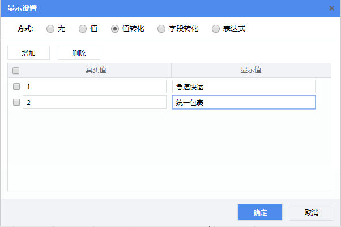Focus the 真实值 field containing 1

tap(94, 86)
